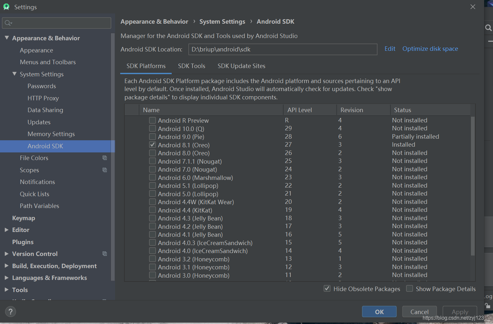The height and width of the screenshot is (324, 493).
Task: Click project-level icon beside Version Control
Action: point(105,254)
